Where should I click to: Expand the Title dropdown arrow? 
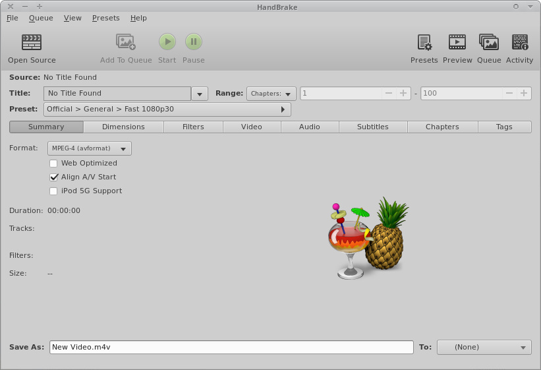point(200,94)
